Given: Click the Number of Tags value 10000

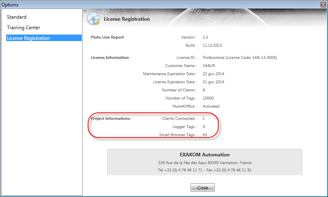Looking at the screenshot, I should tap(208, 98).
